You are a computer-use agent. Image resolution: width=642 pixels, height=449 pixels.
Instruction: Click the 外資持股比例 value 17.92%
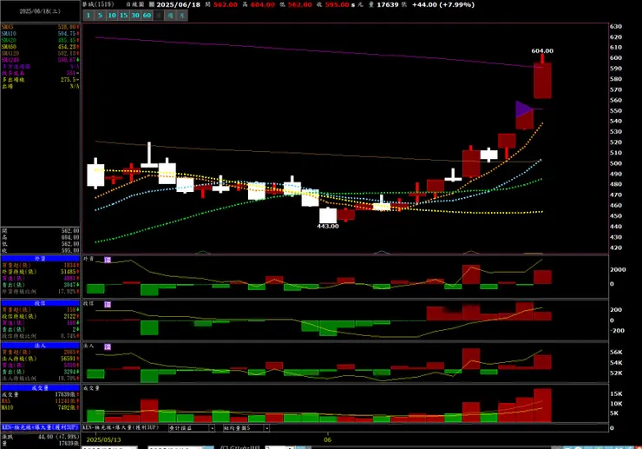(68, 292)
